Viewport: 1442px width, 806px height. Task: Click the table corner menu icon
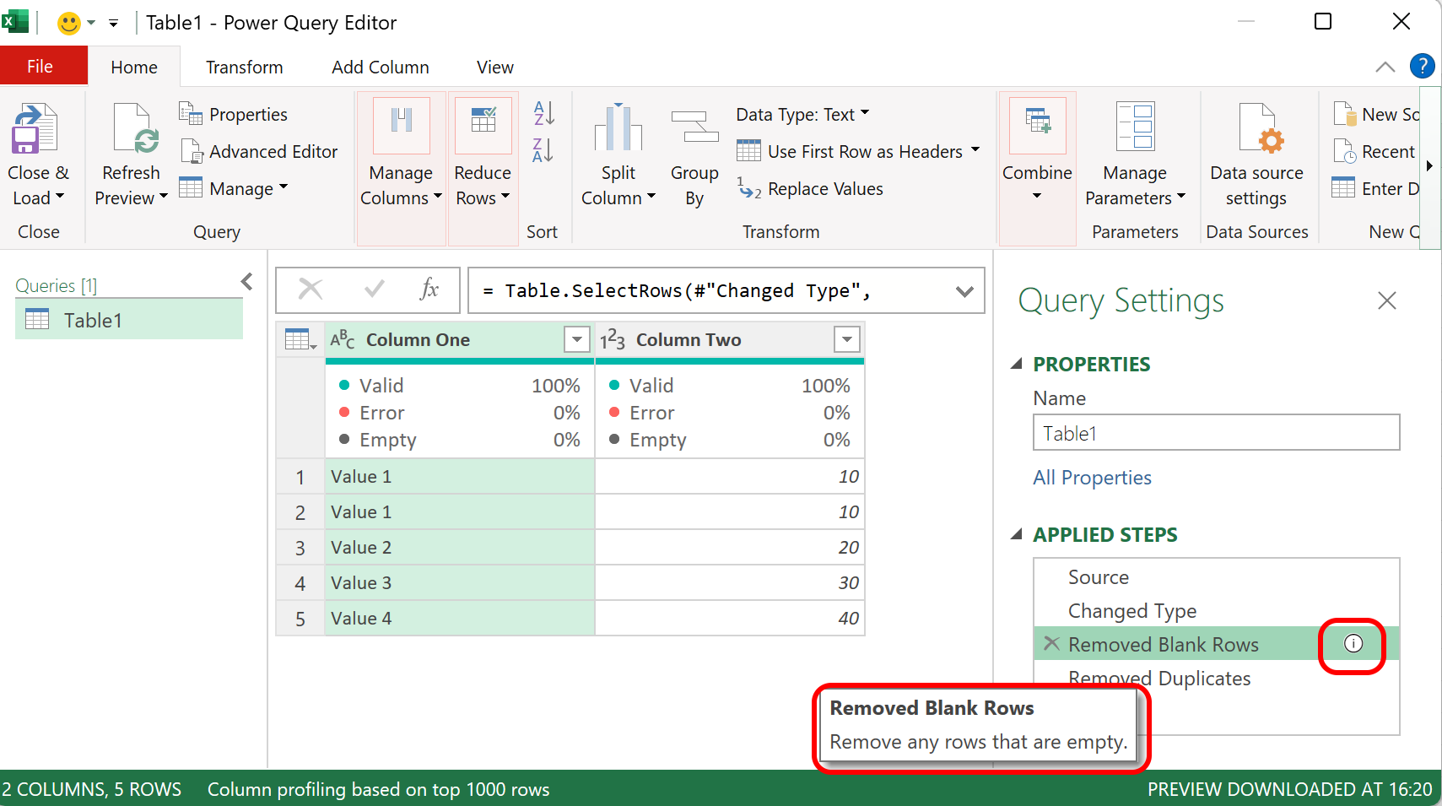coord(300,340)
